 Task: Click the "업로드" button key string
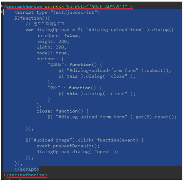pos(56,64)
